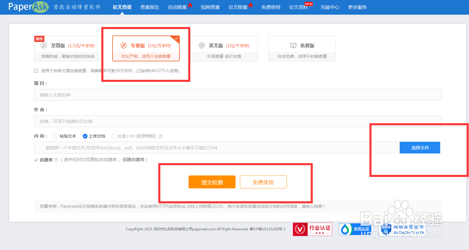
Task: Choose the 免费版 plan card
Action: [x=302, y=48]
